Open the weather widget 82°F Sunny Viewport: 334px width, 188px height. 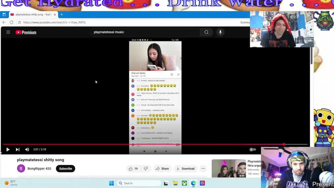10,183
